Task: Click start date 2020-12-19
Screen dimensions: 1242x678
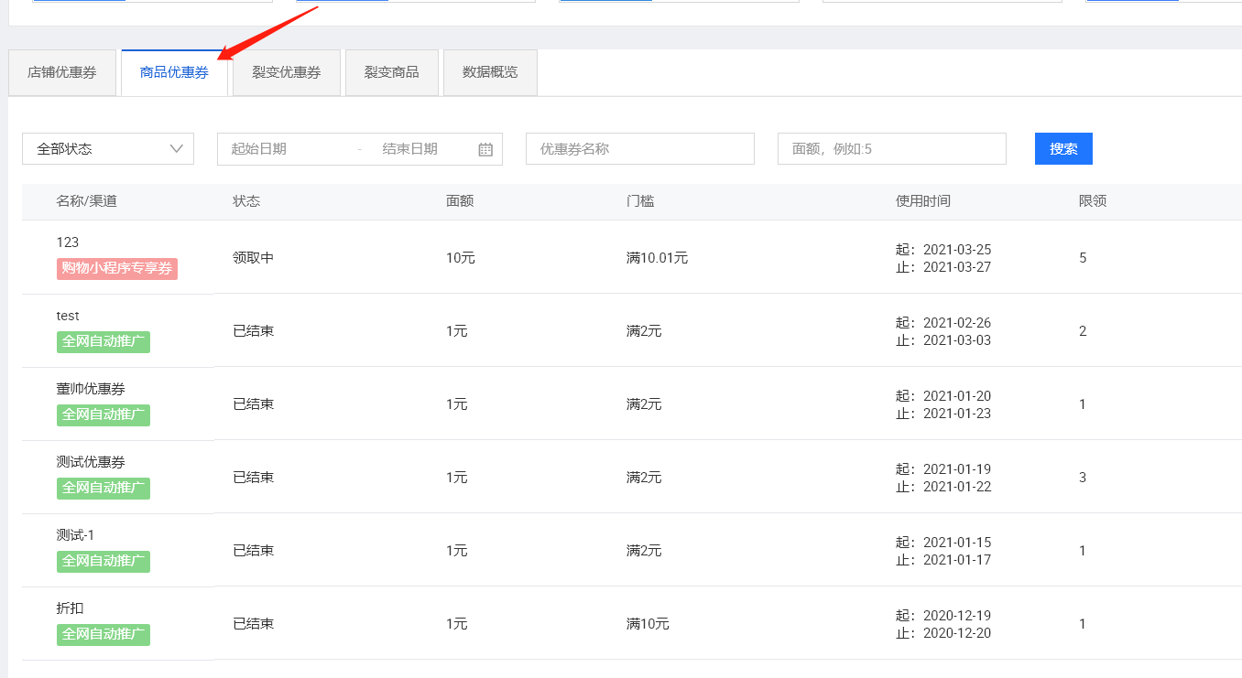Action: click(x=957, y=616)
